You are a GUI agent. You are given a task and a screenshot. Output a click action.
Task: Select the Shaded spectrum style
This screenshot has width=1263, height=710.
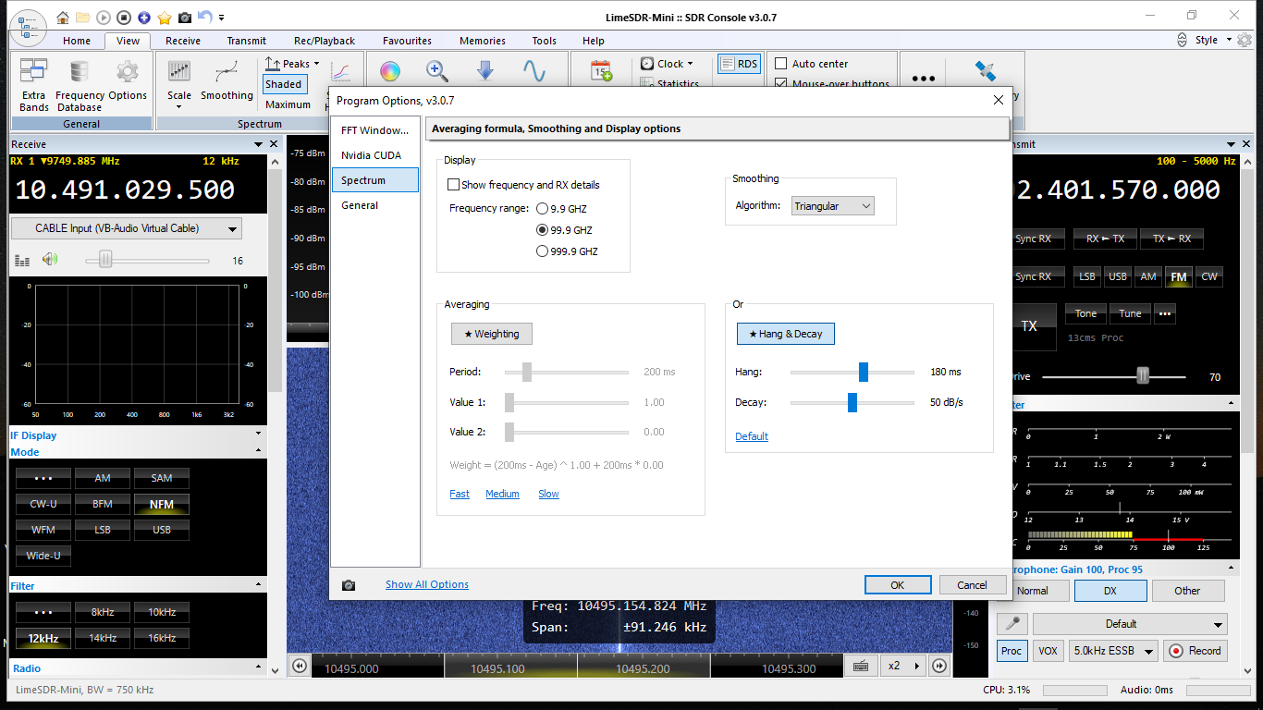[284, 84]
